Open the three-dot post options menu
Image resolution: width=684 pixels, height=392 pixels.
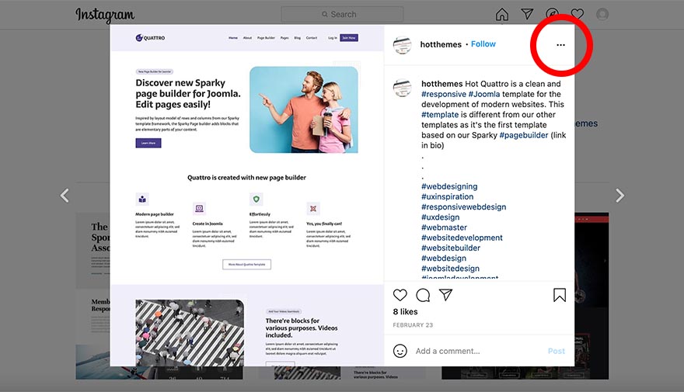tap(560, 45)
